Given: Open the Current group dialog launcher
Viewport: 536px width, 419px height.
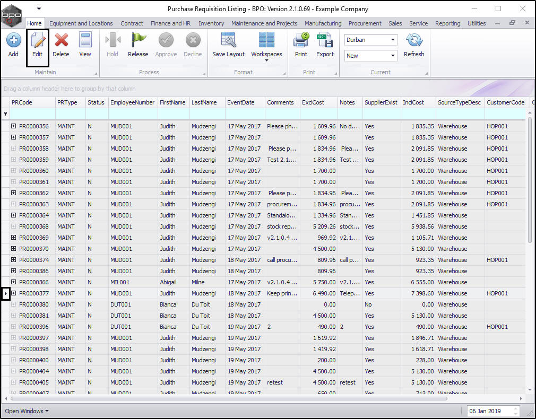Looking at the screenshot, I should pos(427,73).
